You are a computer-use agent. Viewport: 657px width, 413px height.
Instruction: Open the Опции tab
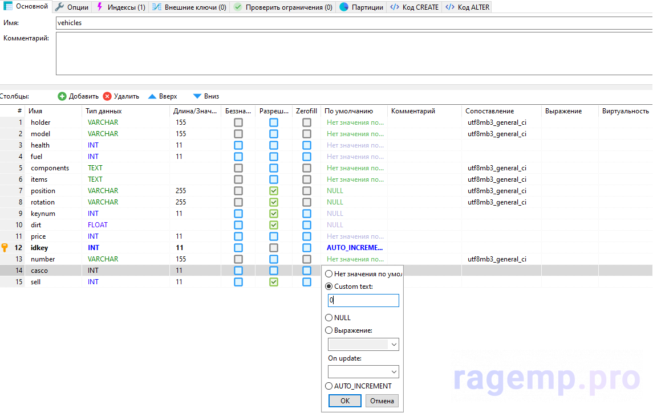click(x=72, y=7)
